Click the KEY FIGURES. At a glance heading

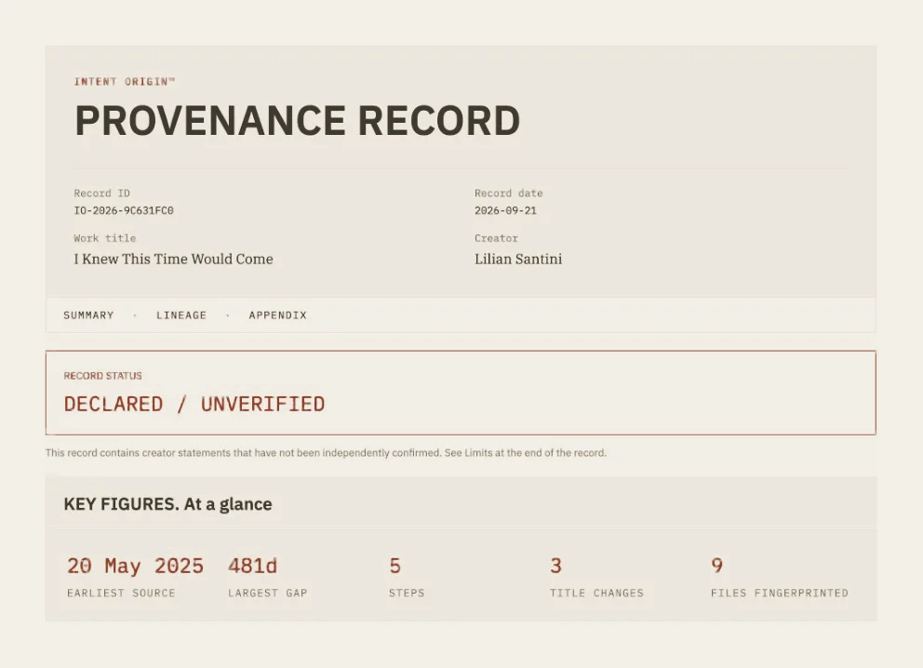[167, 504]
